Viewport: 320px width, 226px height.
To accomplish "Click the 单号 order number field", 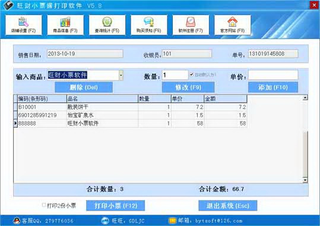I will coord(273,54).
